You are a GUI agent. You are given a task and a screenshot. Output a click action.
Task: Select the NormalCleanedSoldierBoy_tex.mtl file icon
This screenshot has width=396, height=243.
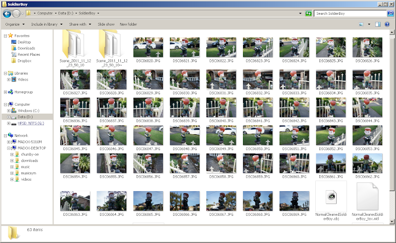click(x=367, y=197)
